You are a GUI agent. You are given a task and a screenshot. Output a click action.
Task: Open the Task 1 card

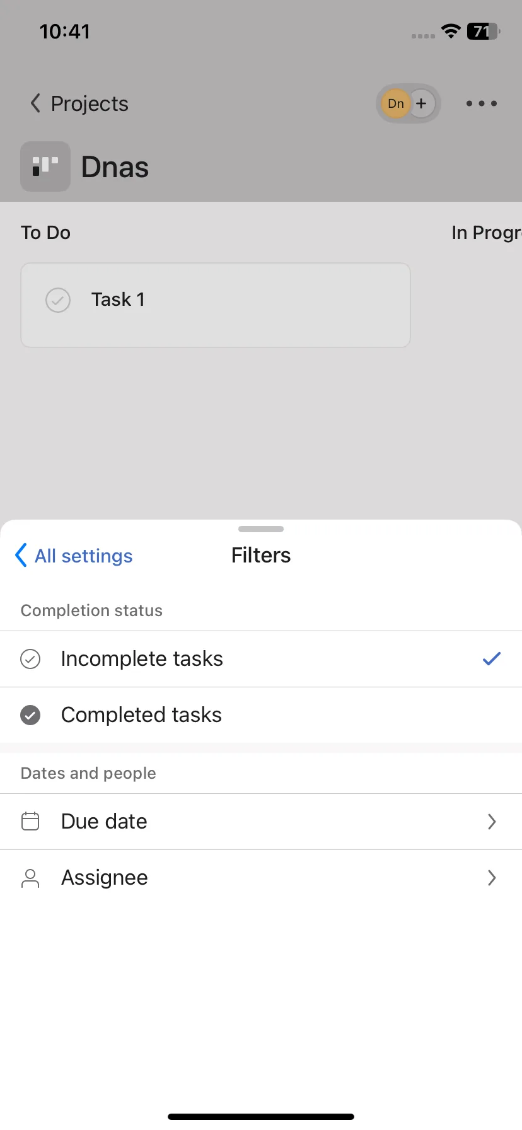[216, 305]
